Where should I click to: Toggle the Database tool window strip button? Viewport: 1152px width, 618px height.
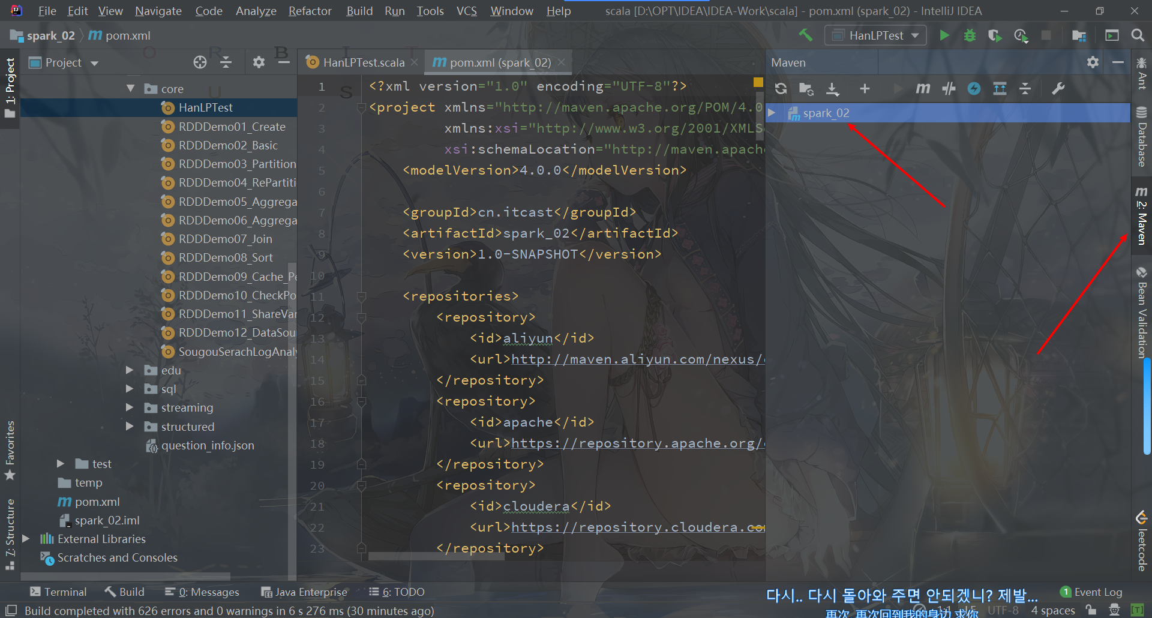tap(1141, 137)
